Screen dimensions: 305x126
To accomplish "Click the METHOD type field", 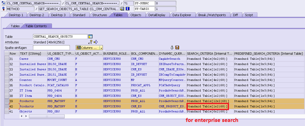I will pyautogui.click(x=20, y=9).
